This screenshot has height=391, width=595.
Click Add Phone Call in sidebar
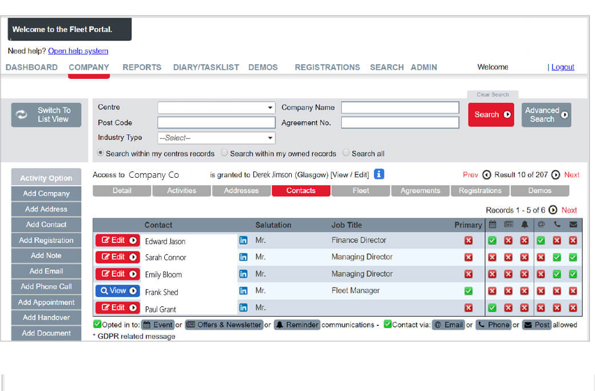coord(46,287)
